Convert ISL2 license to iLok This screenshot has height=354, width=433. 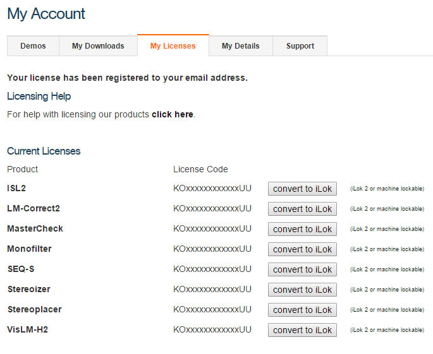tap(302, 189)
